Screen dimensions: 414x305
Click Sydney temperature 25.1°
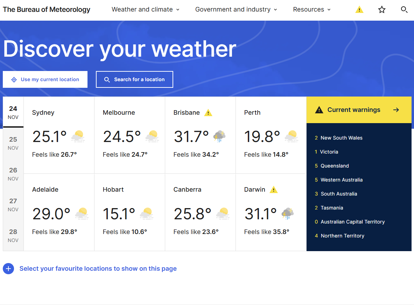49,137
